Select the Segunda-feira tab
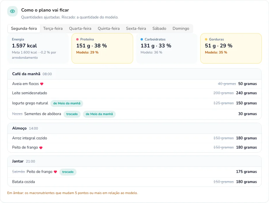 click(x=24, y=28)
